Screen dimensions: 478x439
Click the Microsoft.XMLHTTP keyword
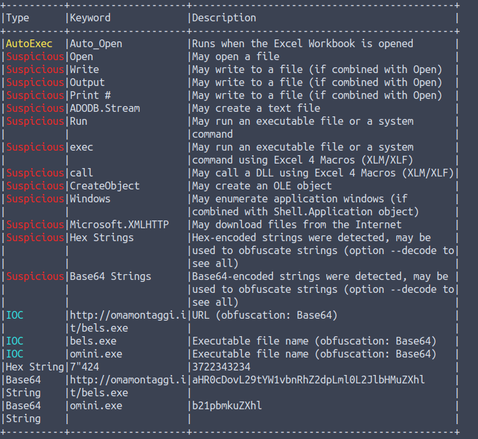coord(119,225)
